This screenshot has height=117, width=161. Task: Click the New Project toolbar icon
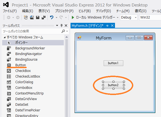pyautogui.click(x=26, y=17)
